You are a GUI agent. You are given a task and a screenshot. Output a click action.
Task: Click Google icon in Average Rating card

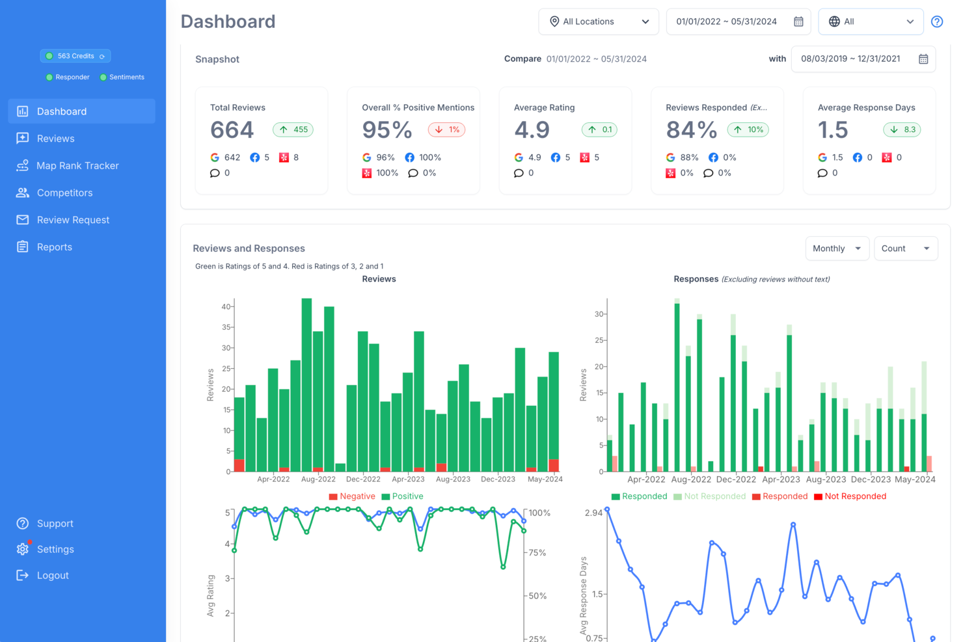coord(519,157)
